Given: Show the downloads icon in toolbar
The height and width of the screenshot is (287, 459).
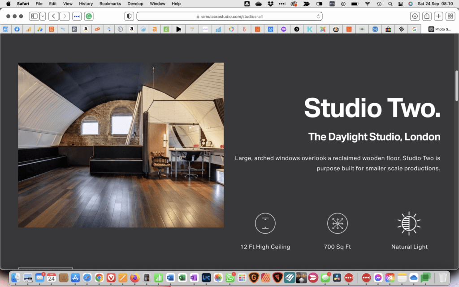Looking at the screenshot, I should 415,17.
